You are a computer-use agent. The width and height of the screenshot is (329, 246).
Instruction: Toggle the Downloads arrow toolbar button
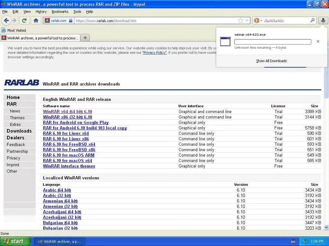tap(323, 20)
